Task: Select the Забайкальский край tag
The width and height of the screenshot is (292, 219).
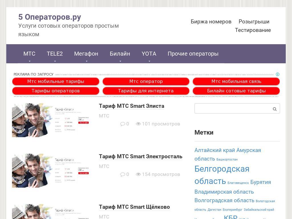Action: 259,210
